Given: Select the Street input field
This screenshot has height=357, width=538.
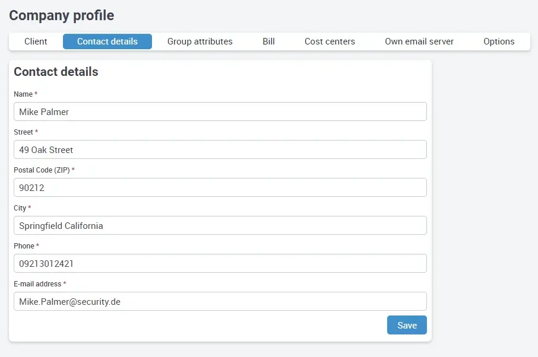Looking at the screenshot, I should pyautogui.click(x=220, y=149).
